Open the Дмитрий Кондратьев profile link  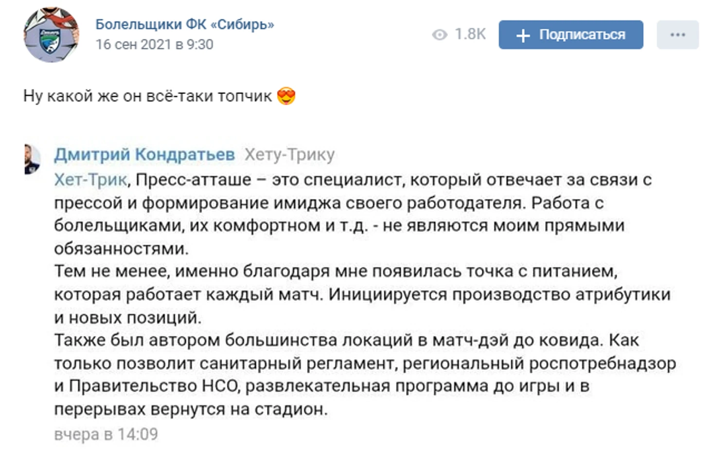(144, 154)
